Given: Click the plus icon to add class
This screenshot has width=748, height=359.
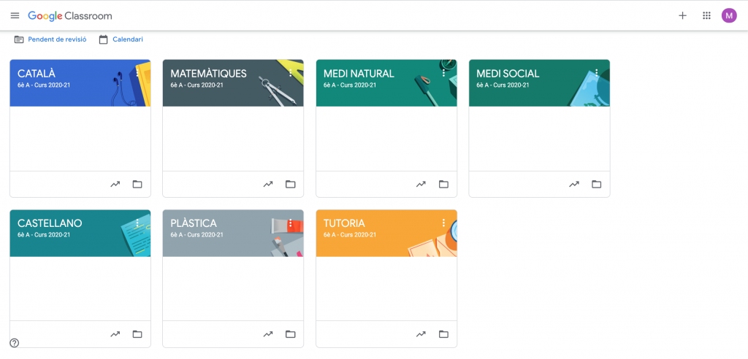Looking at the screenshot, I should click(x=682, y=15).
